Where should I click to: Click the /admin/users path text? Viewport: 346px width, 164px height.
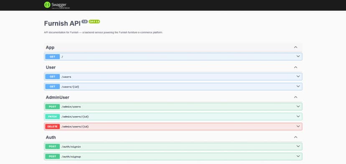pyautogui.click(x=71, y=107)
